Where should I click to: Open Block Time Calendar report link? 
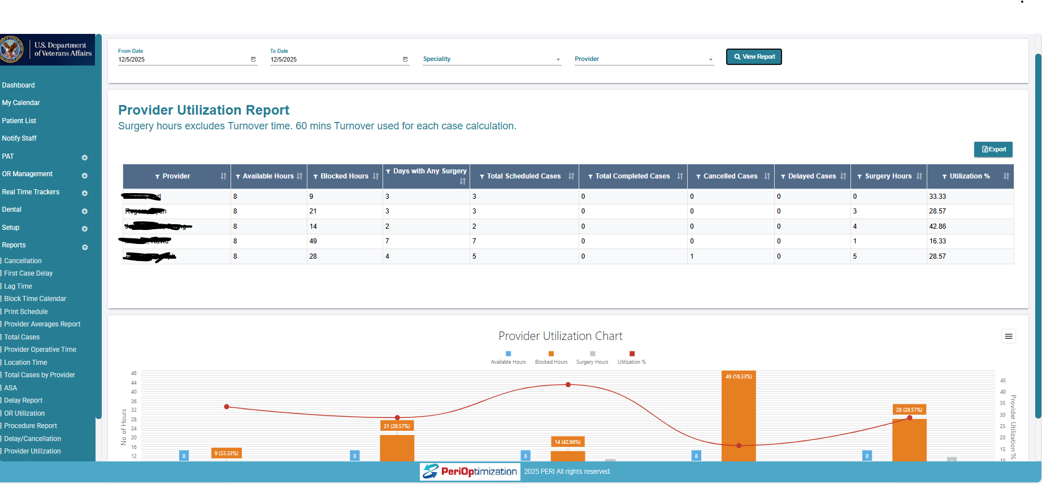coord(35,299)
